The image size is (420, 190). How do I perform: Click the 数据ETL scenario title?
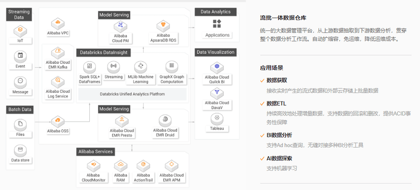(276, 104)
